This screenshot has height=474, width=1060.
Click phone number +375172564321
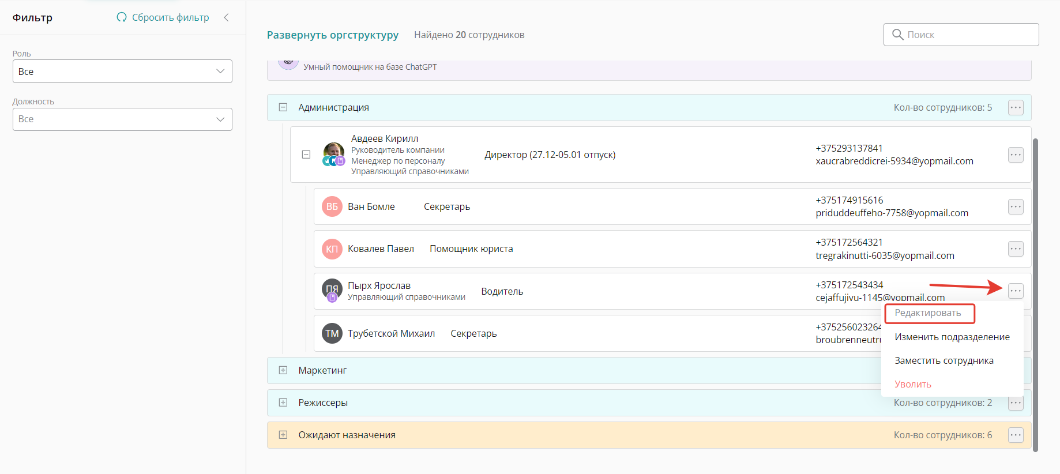(x=849, y=242)
